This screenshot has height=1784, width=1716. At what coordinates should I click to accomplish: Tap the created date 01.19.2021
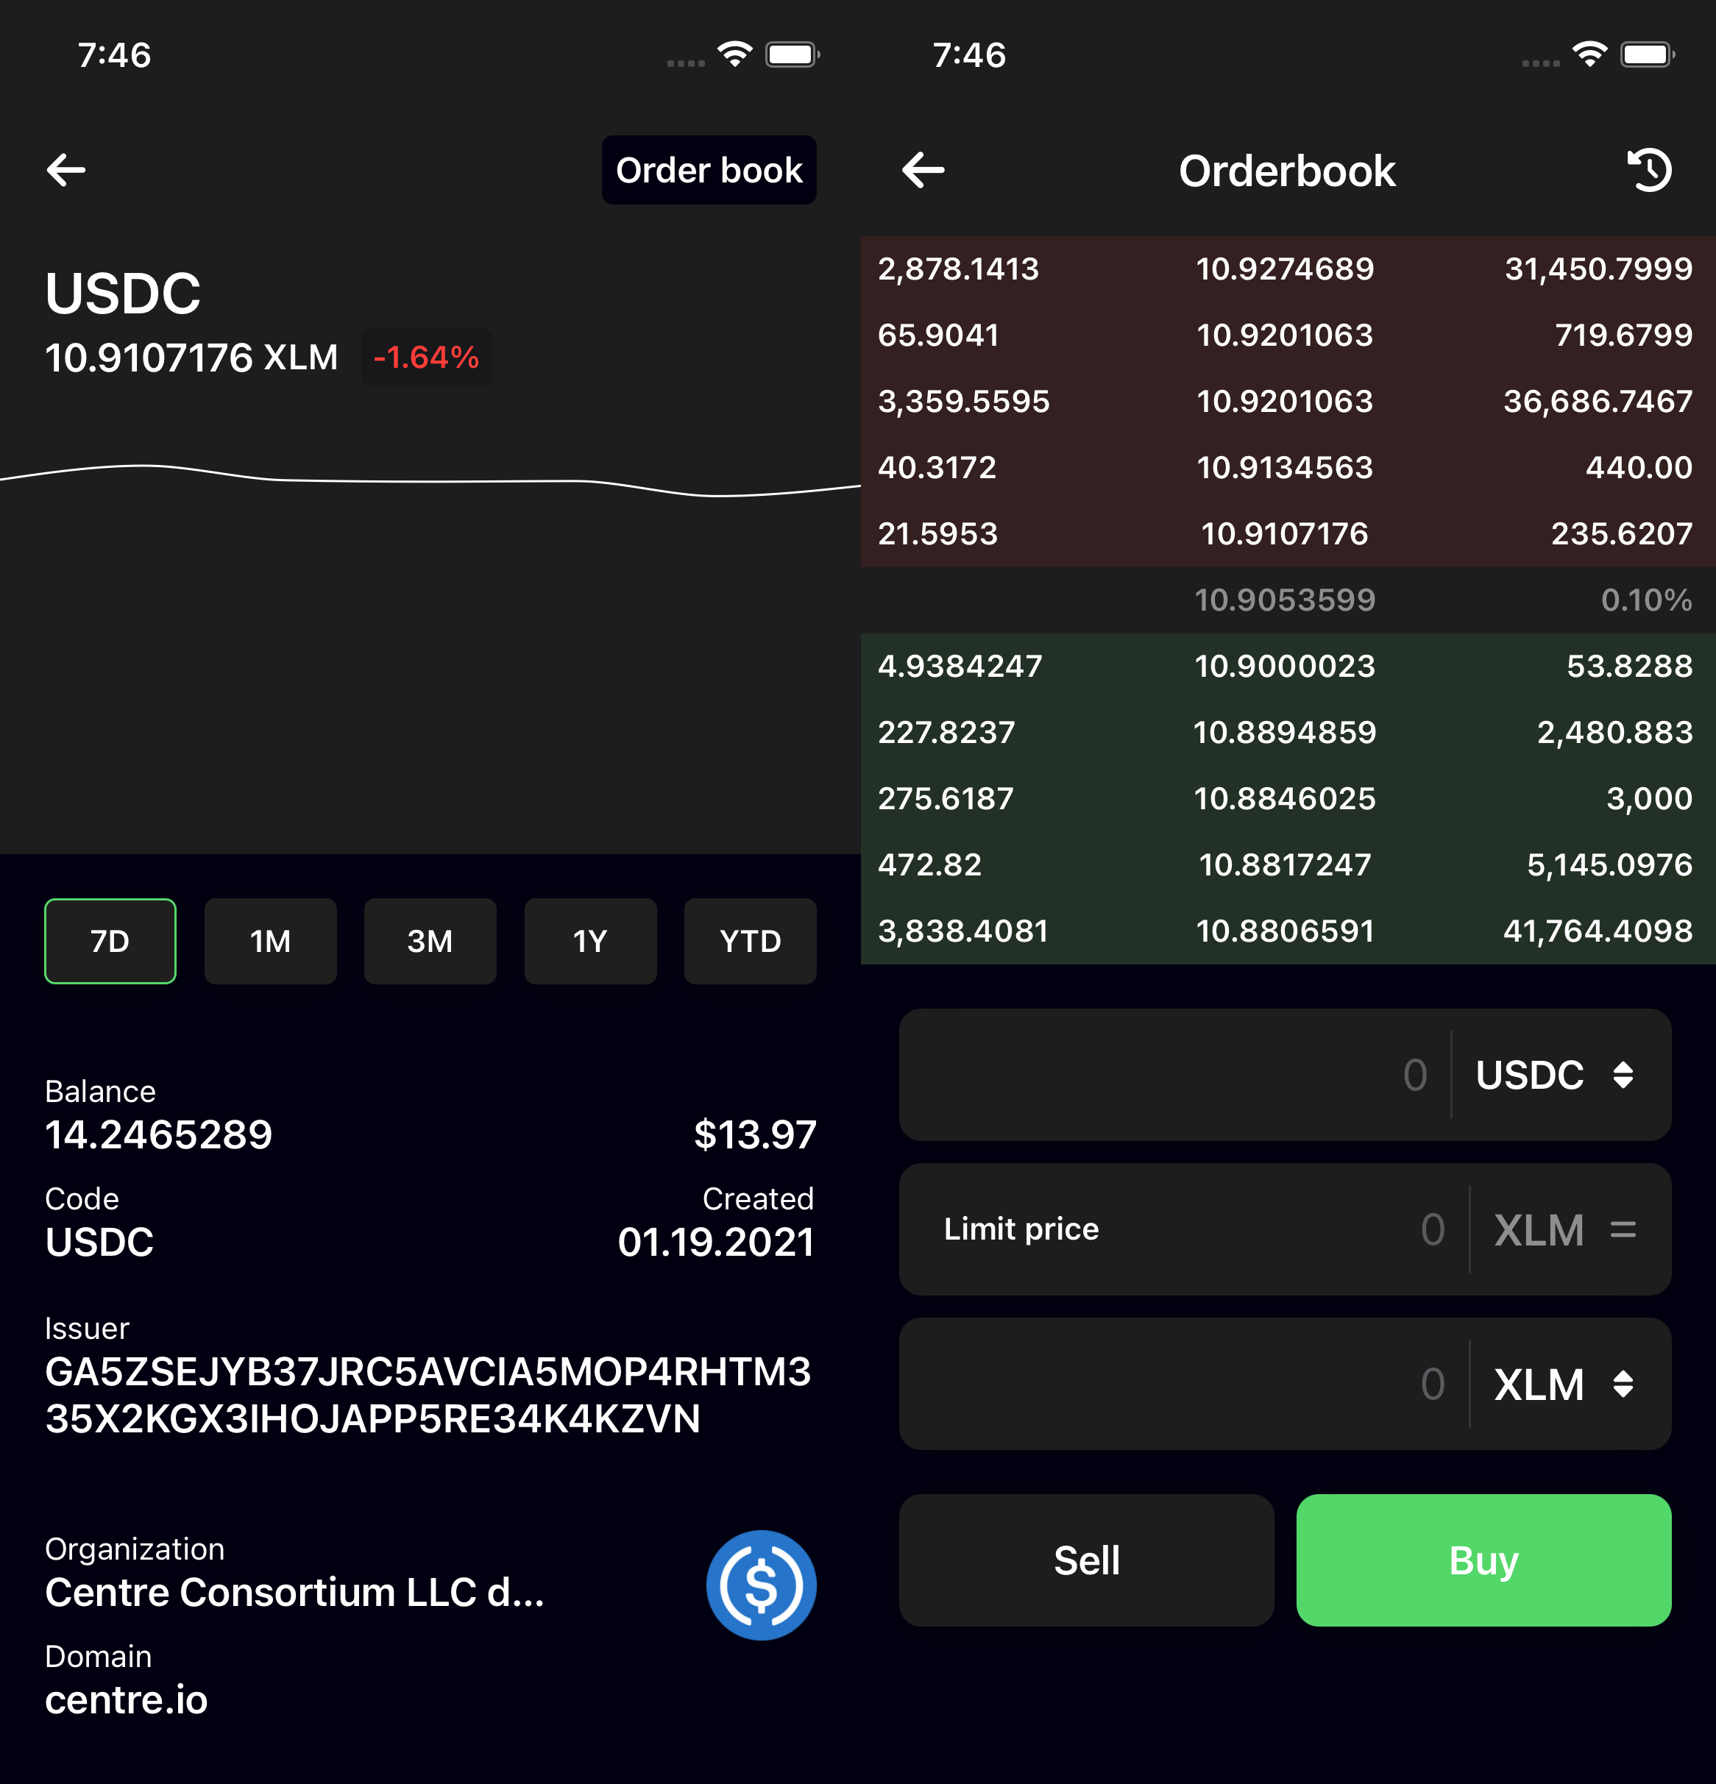(715, 1243)
